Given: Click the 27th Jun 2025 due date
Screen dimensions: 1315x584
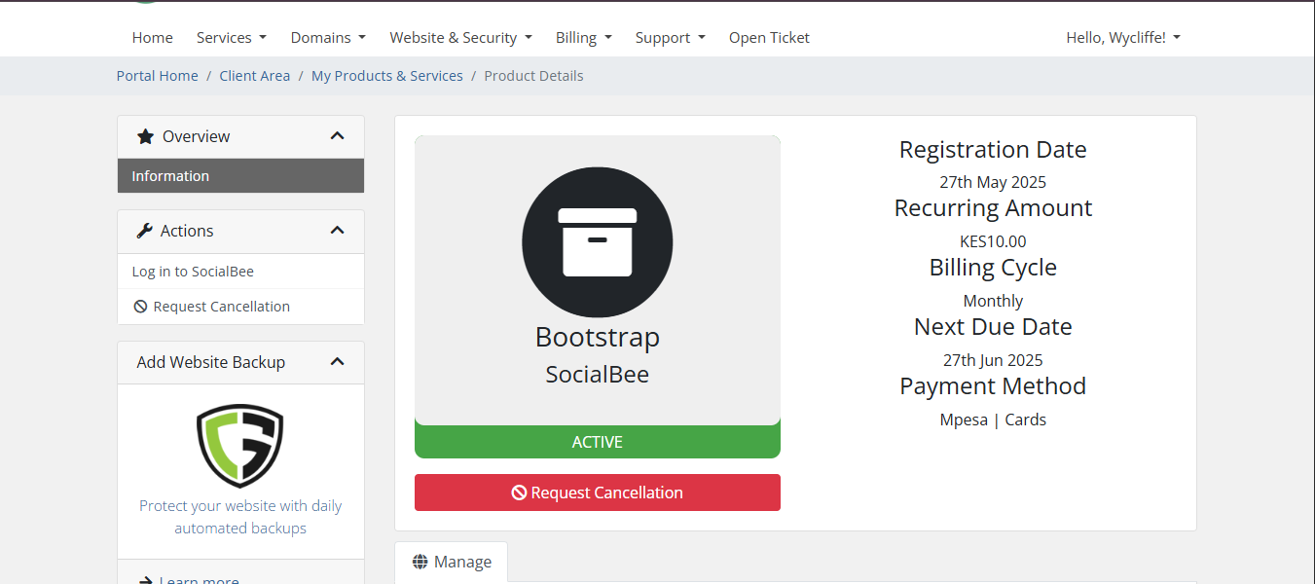Looking at the screenshot, I should pyautogui.click(x=993, y=360).
